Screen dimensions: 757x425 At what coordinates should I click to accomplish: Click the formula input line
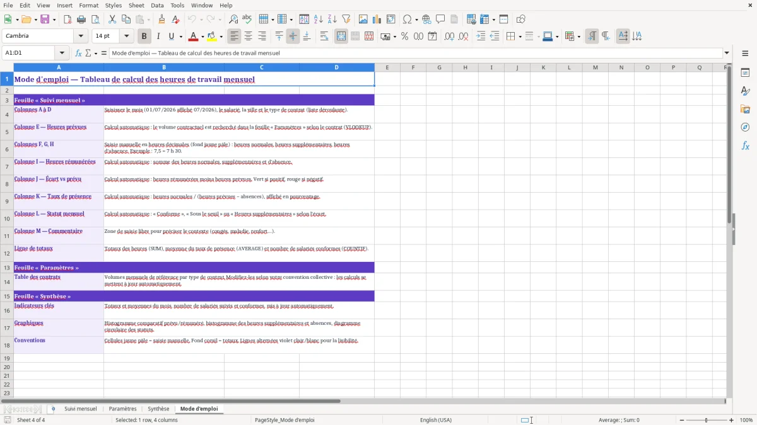(416, 53)
